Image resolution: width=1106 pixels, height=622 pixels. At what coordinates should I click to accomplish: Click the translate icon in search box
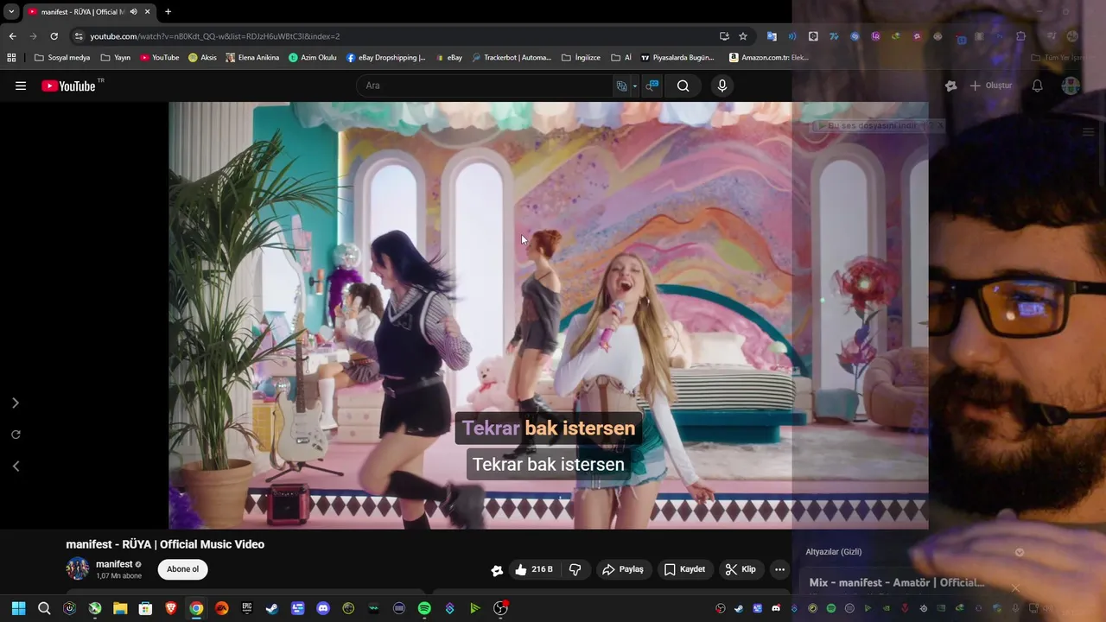[x=621, y=86]
